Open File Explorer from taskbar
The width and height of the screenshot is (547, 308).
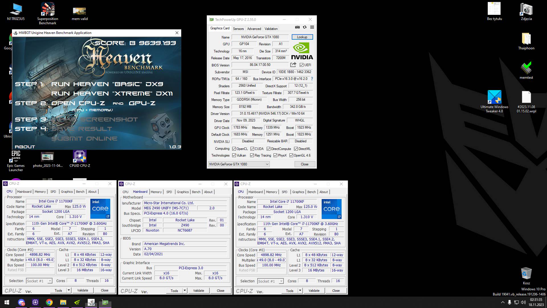(x=63, y=302)
